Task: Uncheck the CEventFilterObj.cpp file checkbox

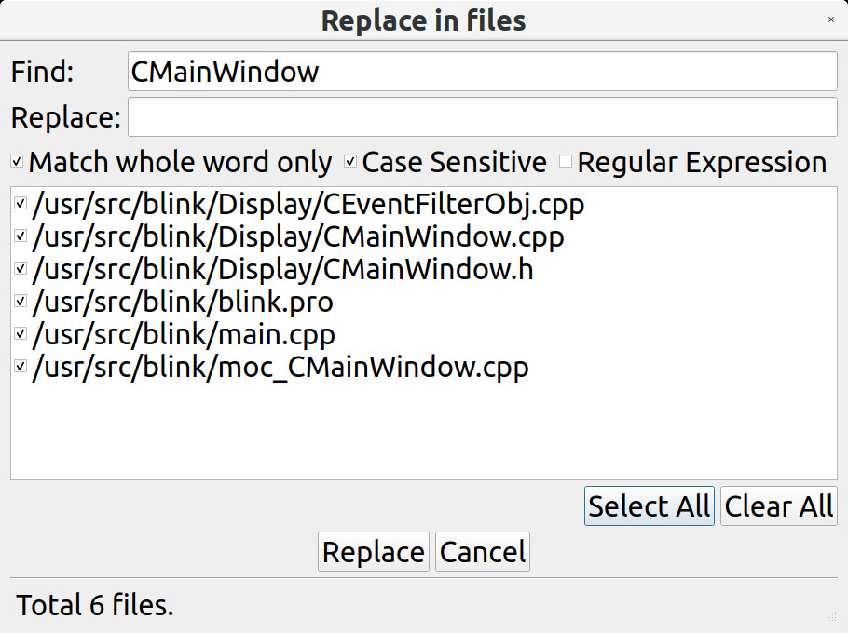Action: pos(21,204)
